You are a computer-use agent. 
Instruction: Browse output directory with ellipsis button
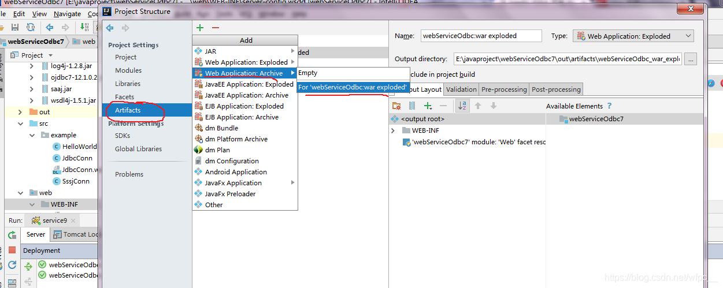coord(691,59)
